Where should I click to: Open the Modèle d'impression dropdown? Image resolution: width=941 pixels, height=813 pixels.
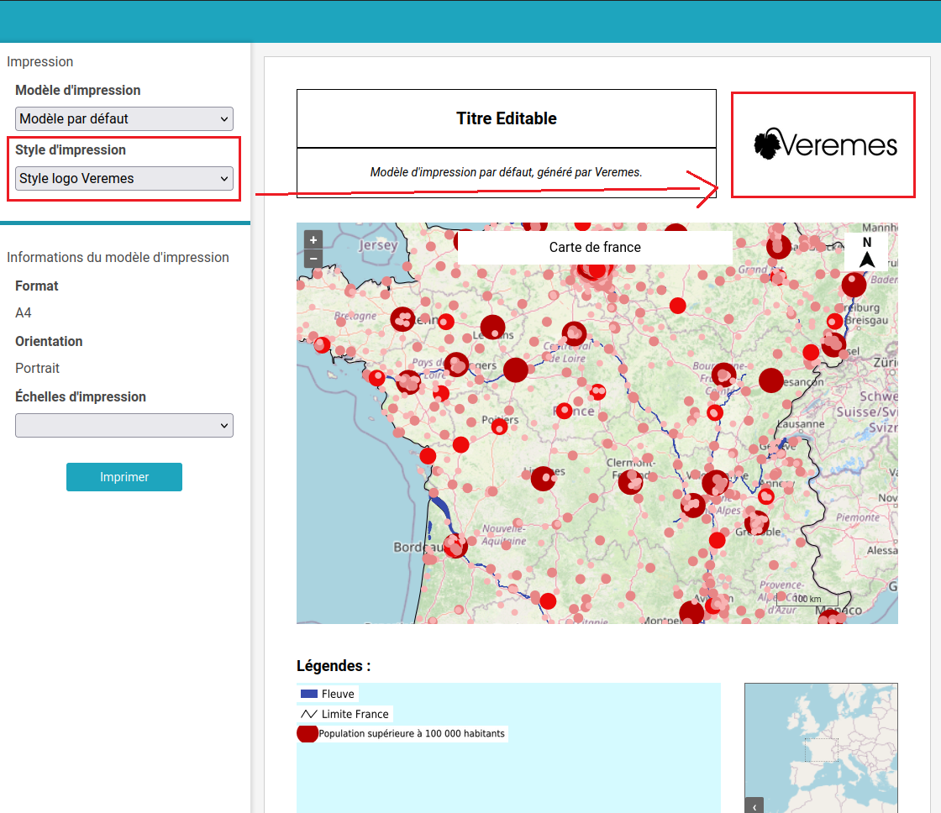click(124, 118)
